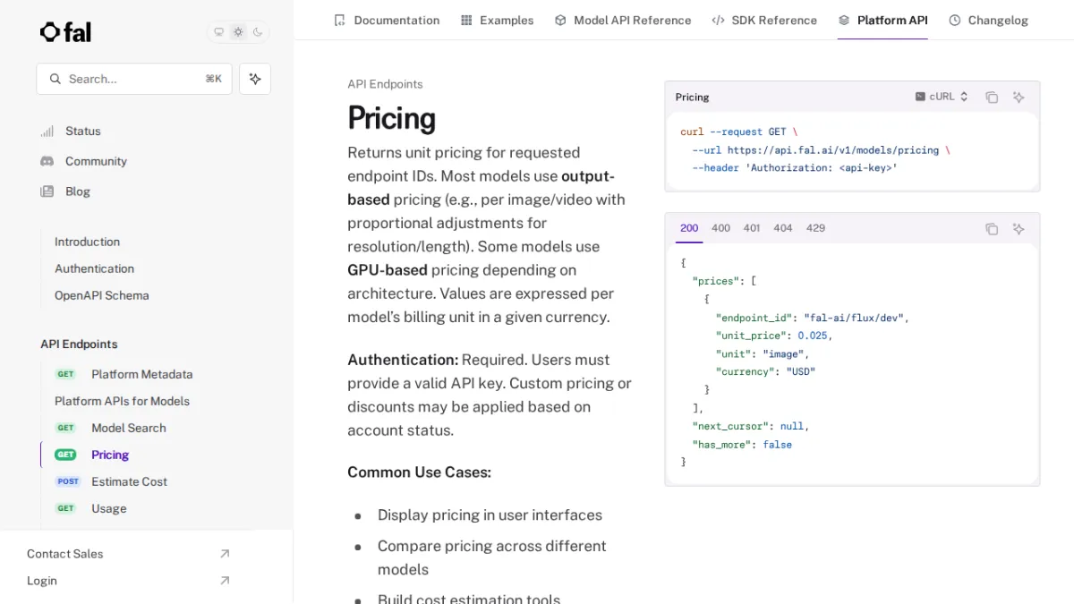Viewport: 1074px width, 604px height.
Task: Open the Status page from the sidebar
Action: (83, 131)
